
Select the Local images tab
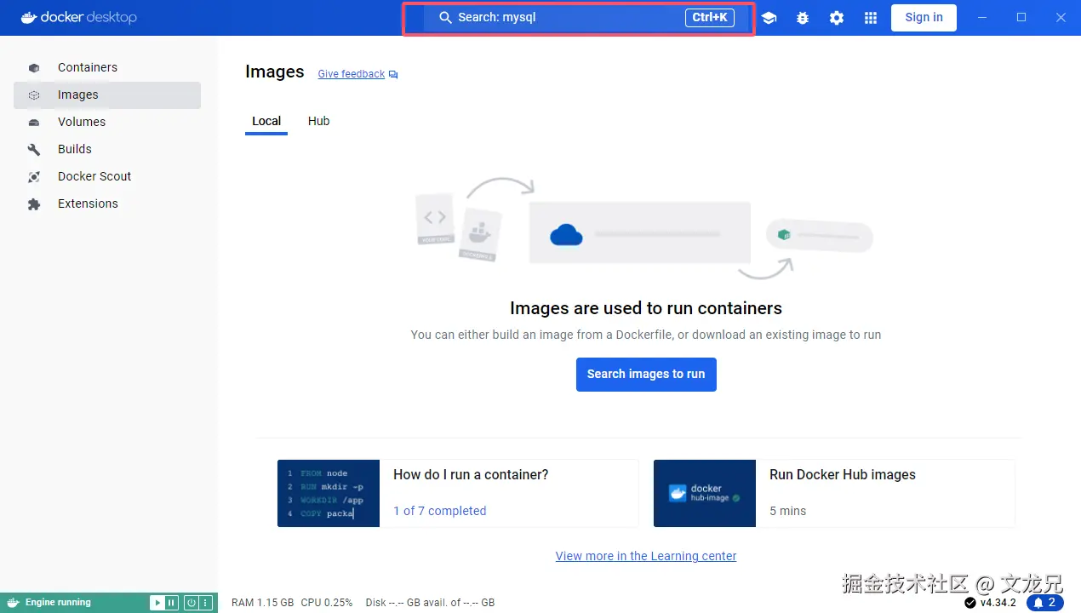(x=266, y=121)
